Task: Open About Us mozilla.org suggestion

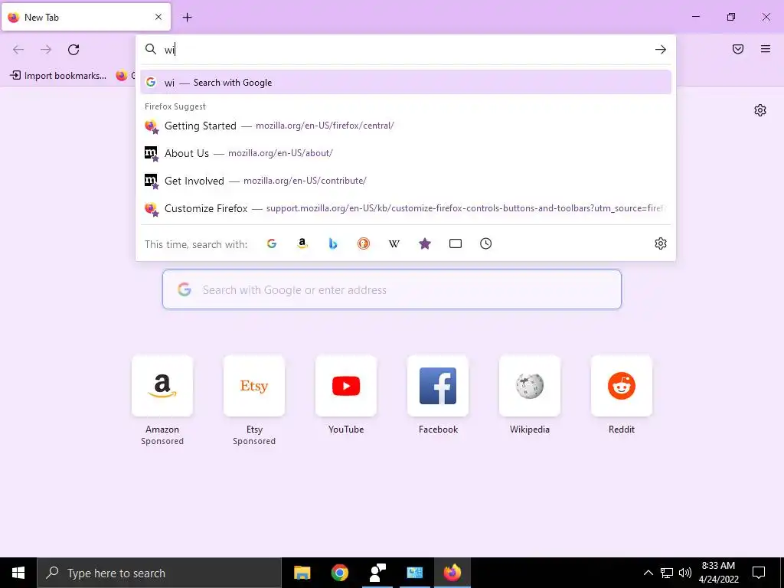Action: [x=406, y=153]
